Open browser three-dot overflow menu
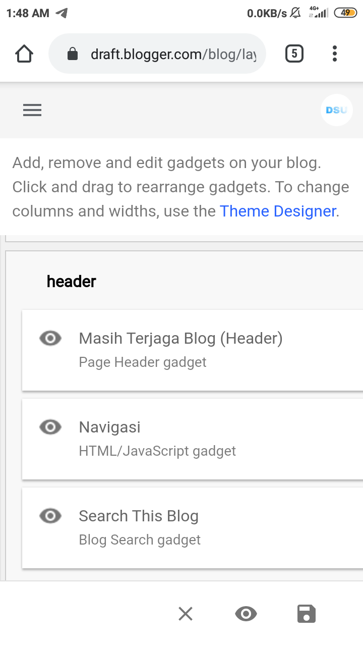 point(335,53)
